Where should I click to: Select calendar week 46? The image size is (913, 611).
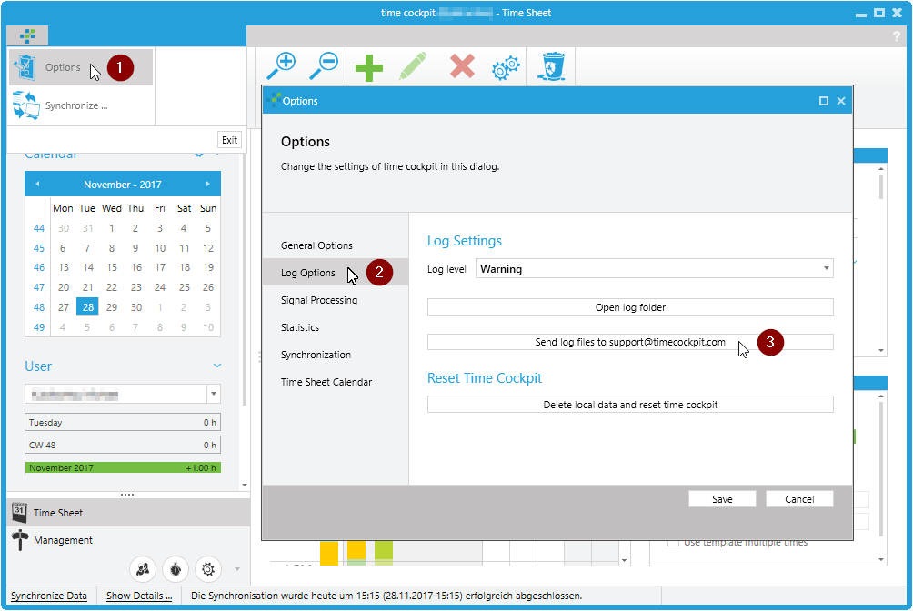click(x=39, y=267)
